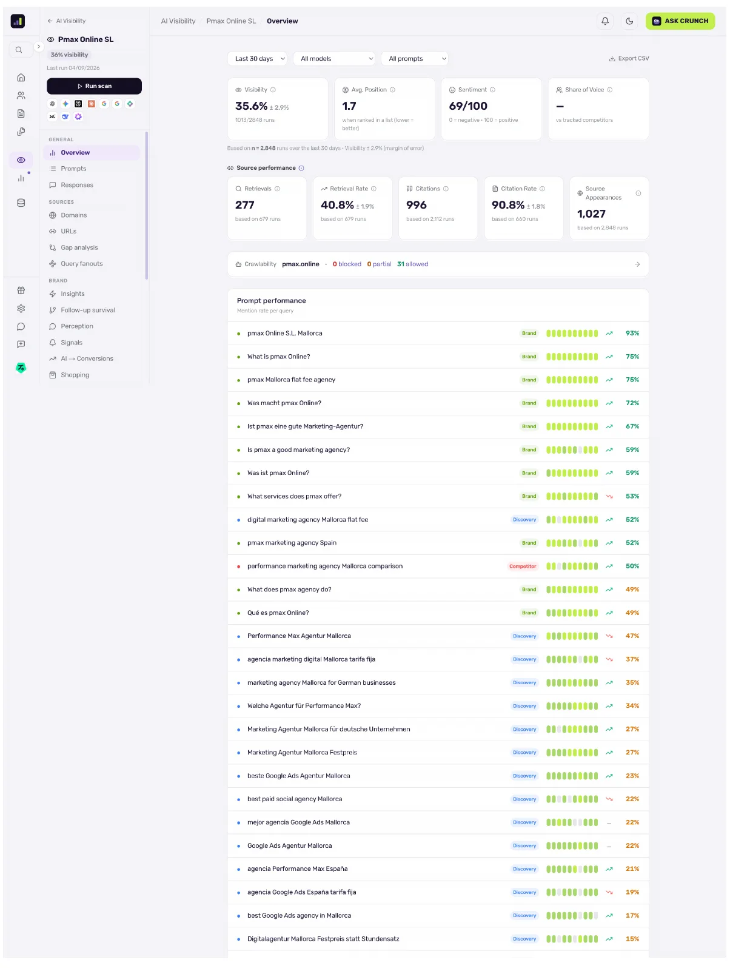Screen dimensions: 730x968
Task: Click the Competitor tag on the performance marketing comparison row
Action: point(523,566)
